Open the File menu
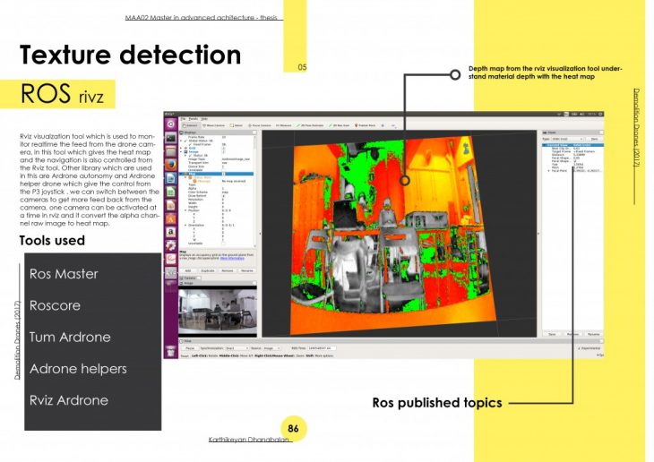654x462 pixels. (182, 118)
